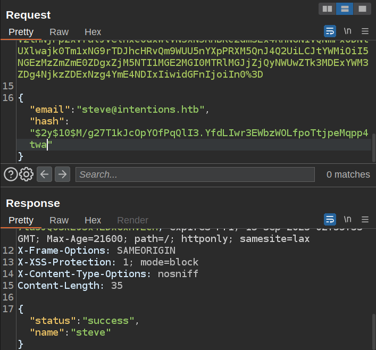Switch Request view to Hex tab

click(x=93, y=32)
